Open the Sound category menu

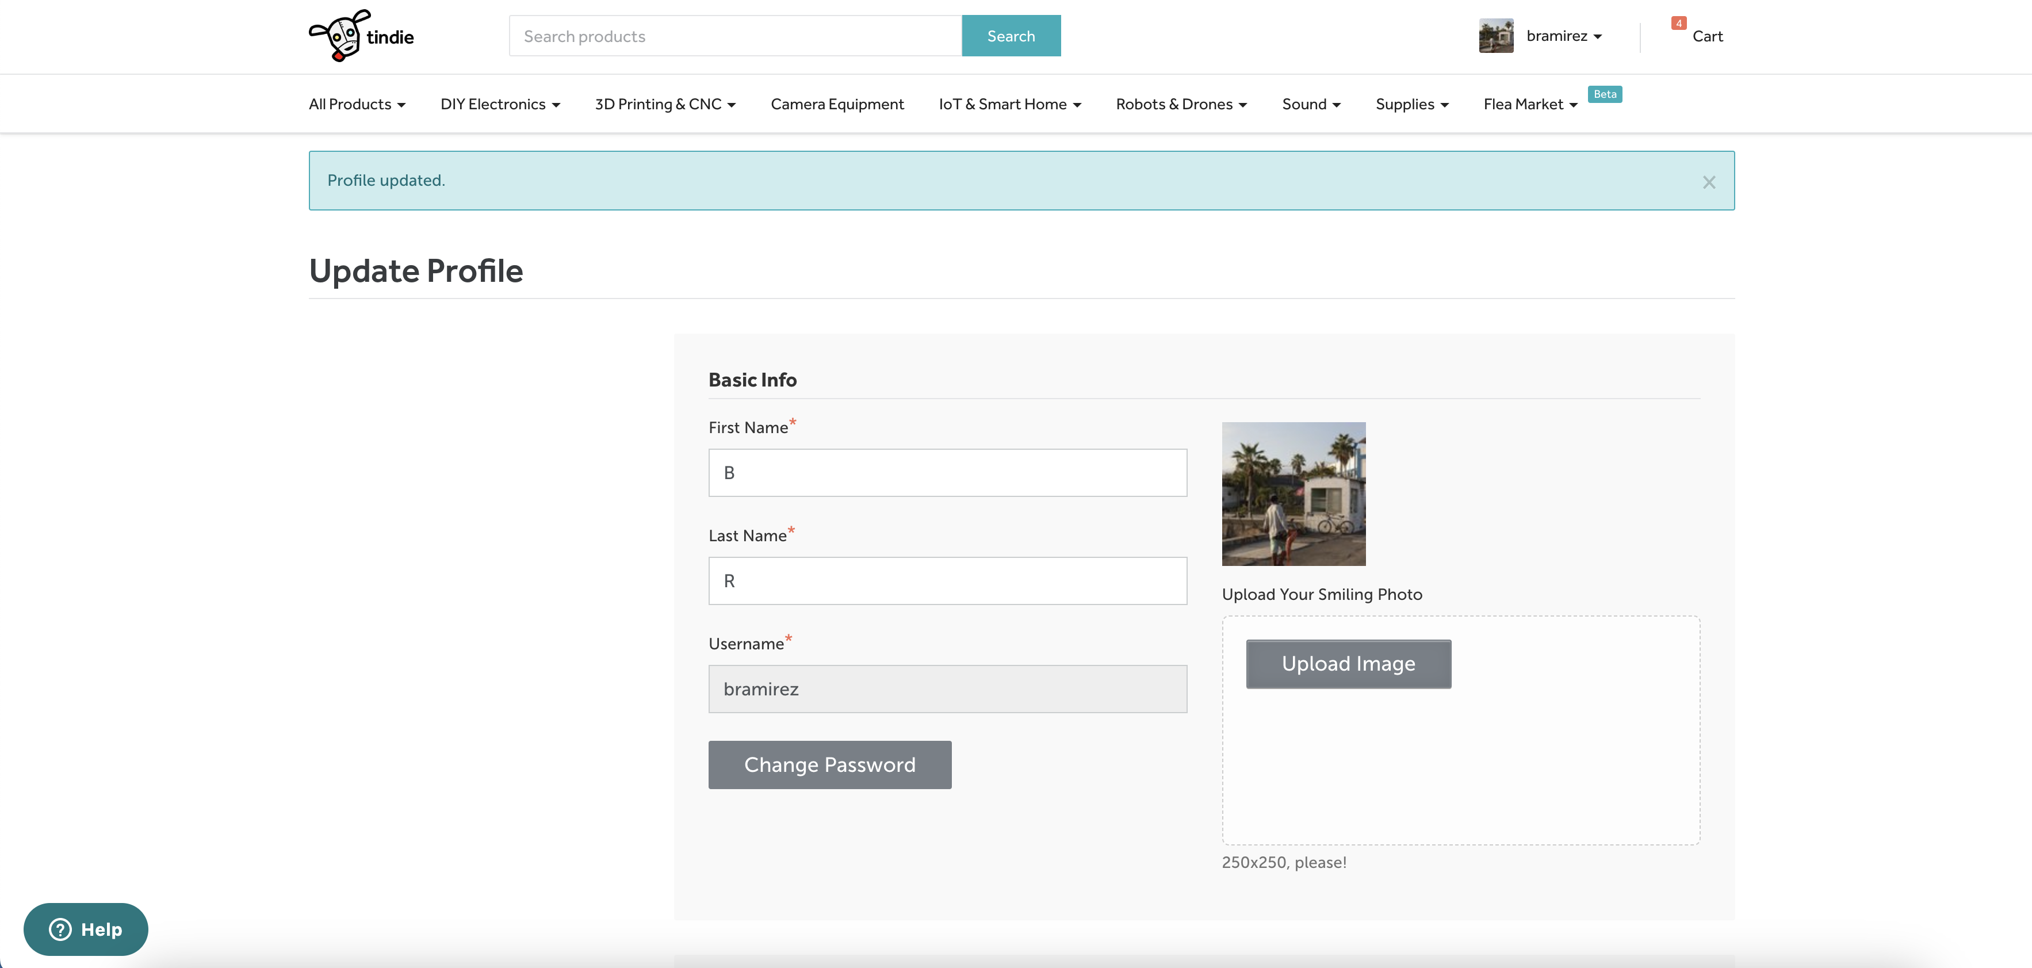[1311, 104]
